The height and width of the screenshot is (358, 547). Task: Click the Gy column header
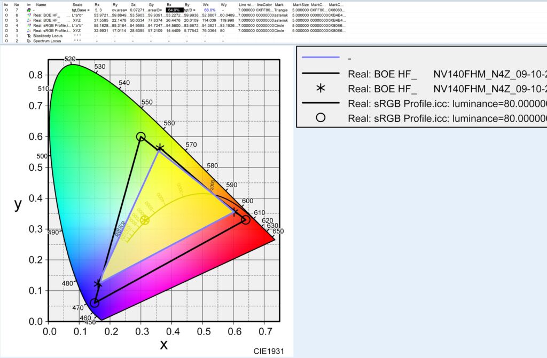151,5
